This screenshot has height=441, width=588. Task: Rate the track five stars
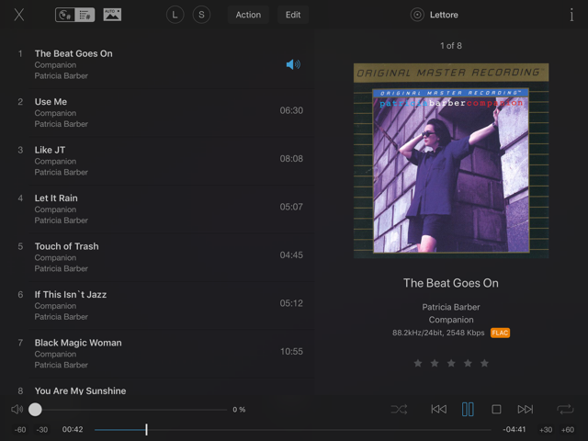(x=484, y=363)
